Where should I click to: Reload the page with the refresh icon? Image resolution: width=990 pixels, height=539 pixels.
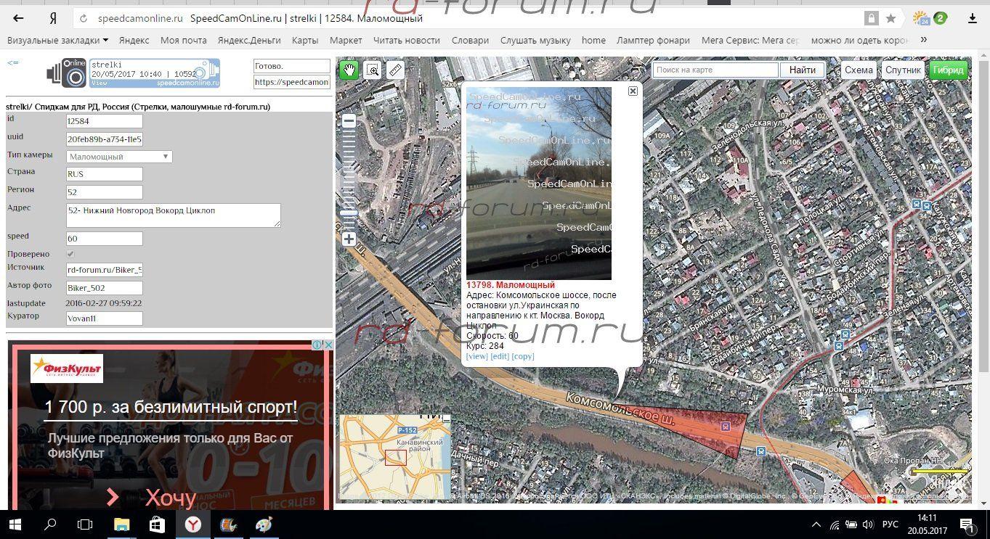pos(84,18)
